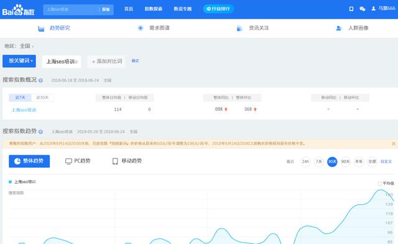This screenshot has width=398, height=244.
Task: Choose the 24h time range
Action: tap(305, 161)
